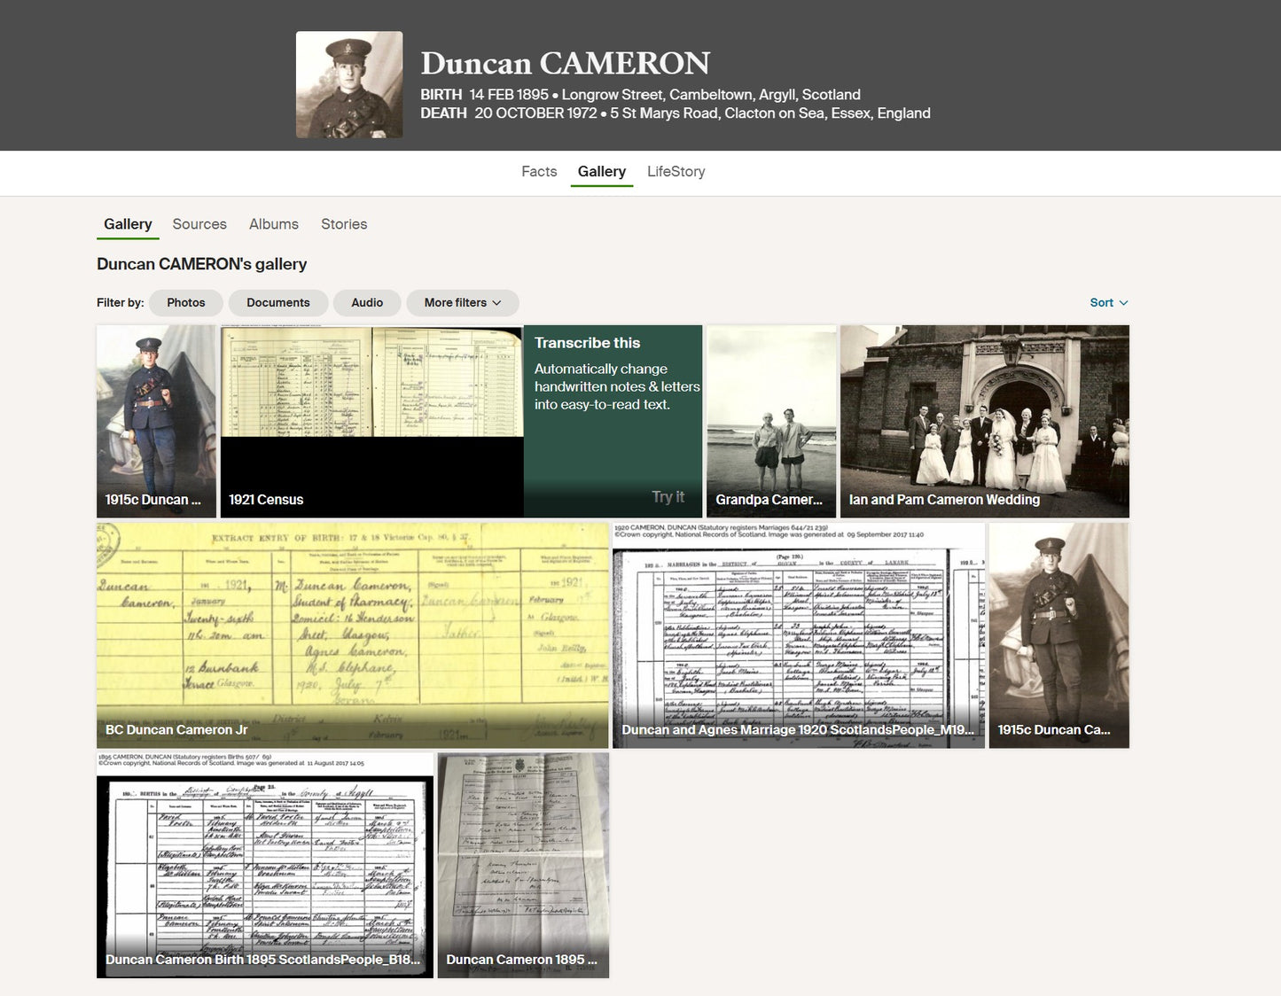Open Duncan Cameron's profile portrait photo
1281x996 pixels.
click(349, 85)
